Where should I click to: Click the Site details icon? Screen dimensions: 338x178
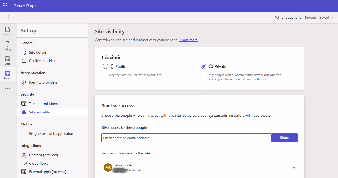pos(24,53)
